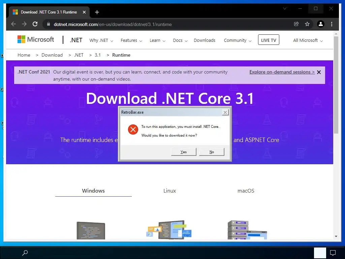Click the RetroBar.exe dialog title
Screen dimensions: 345x259
point(132,112)
